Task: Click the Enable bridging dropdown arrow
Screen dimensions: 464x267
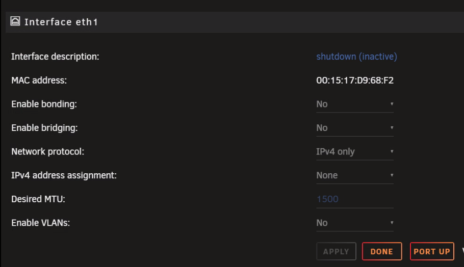Action: coord(392,128)
